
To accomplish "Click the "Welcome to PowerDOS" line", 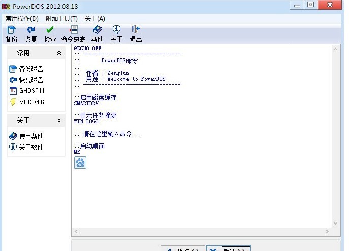I will [x=136, y=79].
